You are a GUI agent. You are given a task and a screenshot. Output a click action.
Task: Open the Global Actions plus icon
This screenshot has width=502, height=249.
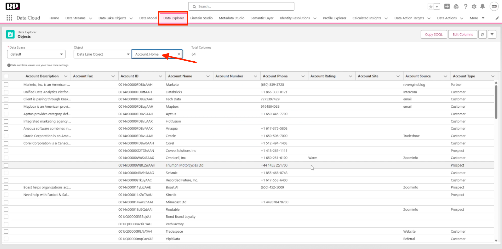coord(447,7)
